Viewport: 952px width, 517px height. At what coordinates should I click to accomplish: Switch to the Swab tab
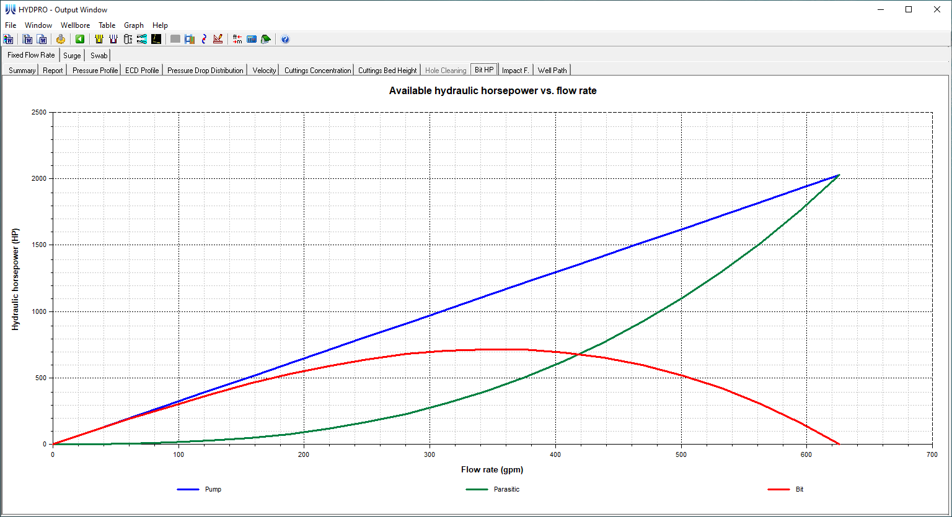[x=99, y=56]
